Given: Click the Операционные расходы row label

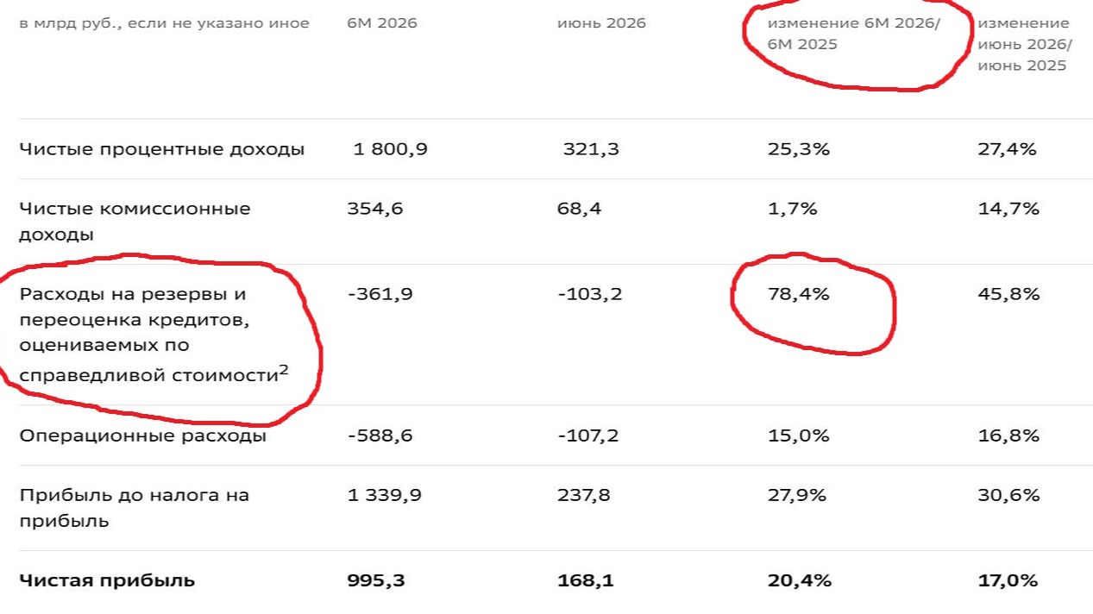Looking at the screenshot, I should 143,435.
